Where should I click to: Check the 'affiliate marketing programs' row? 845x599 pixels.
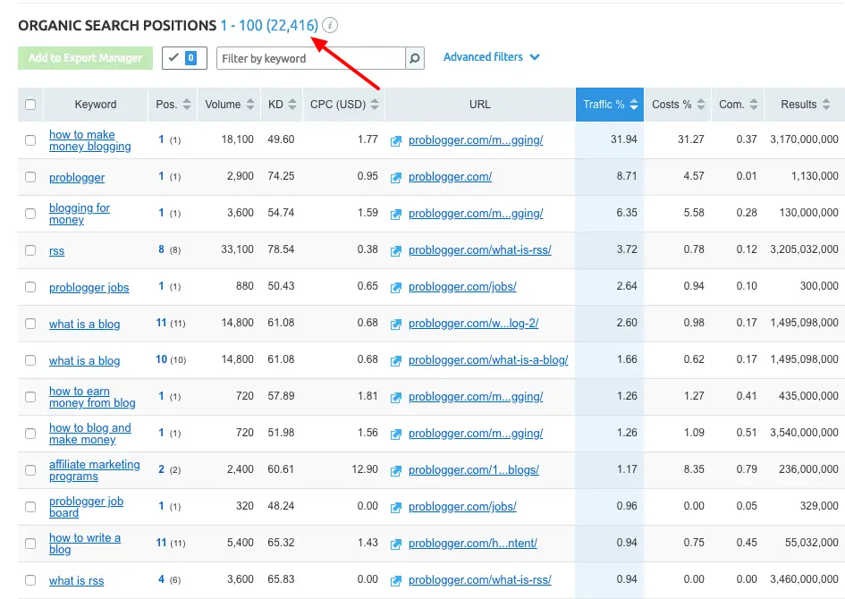click(x=30, y=469)
